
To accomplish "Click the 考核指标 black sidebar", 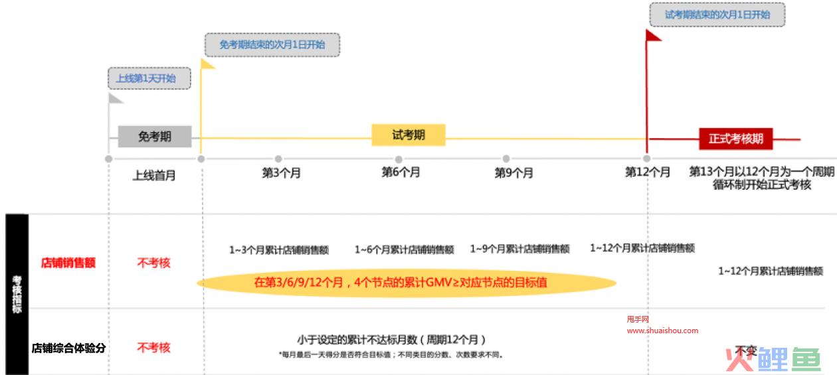I will [x=17, y=294].
